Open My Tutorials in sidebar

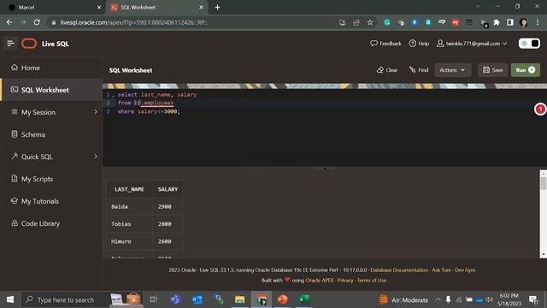click(40, 201)
